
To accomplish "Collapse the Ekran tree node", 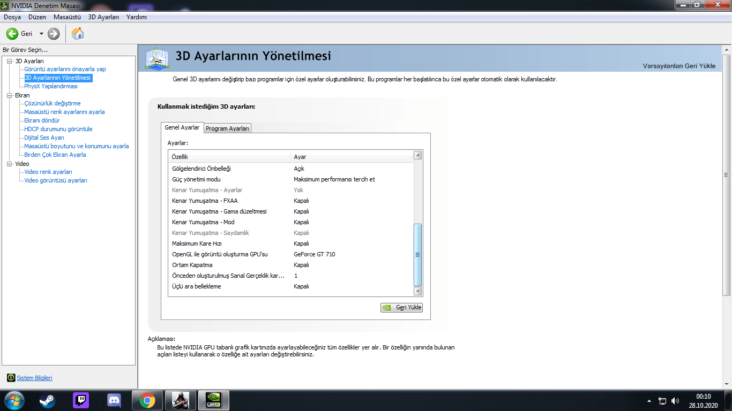I will 9,95.
